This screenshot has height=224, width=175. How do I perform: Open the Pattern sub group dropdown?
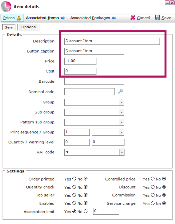(121, 122)
